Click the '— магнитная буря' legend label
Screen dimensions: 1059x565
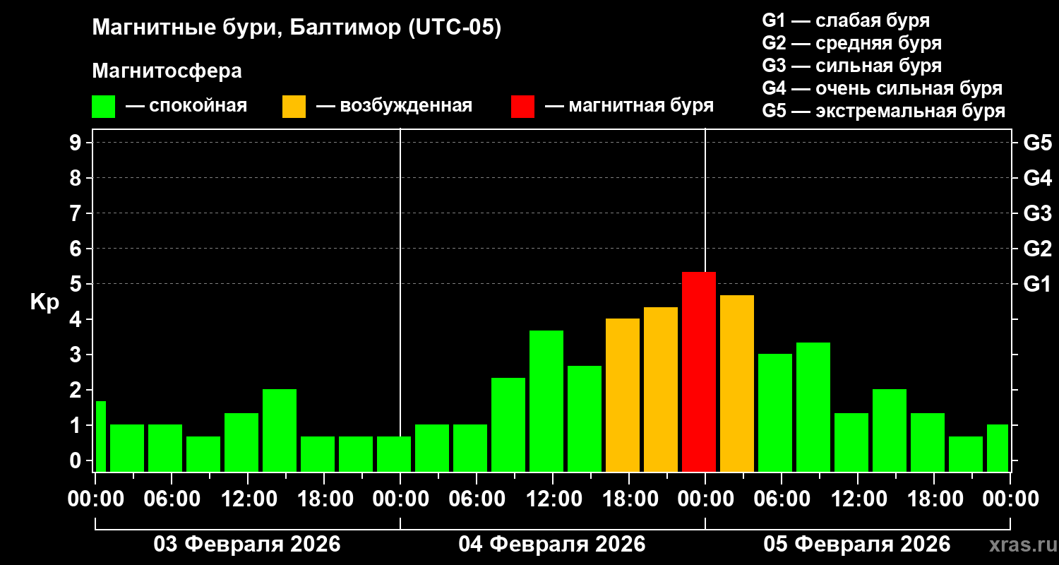(x=629, y=106)
